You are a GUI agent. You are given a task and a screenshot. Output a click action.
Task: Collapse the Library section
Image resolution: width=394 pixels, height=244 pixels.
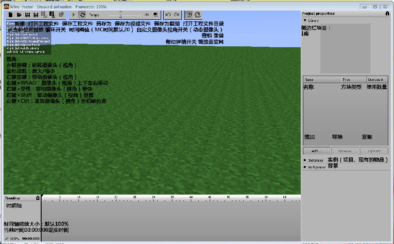pyautogui.click(x=305, y=20)
